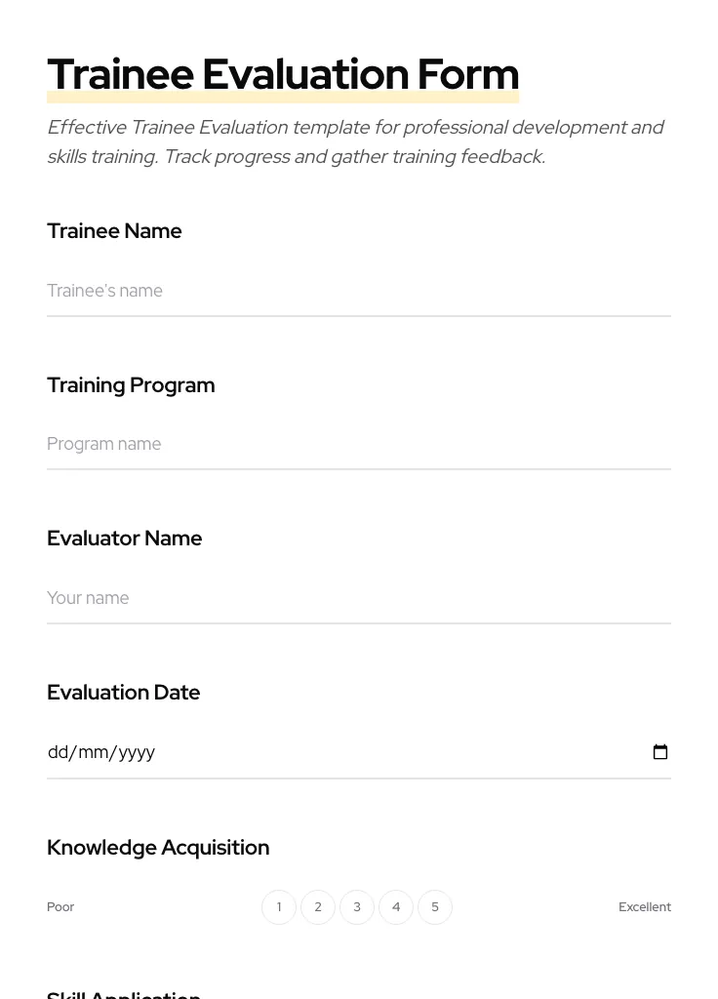
Task: Select the mm month segment of the date
Action: click(x=94, y=752)
